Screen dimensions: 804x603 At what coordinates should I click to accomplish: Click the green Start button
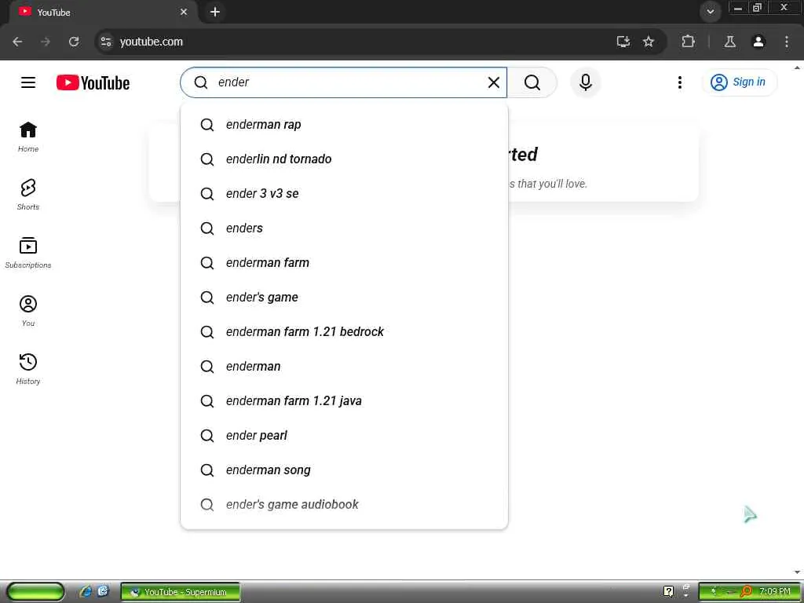pos(35,592)
